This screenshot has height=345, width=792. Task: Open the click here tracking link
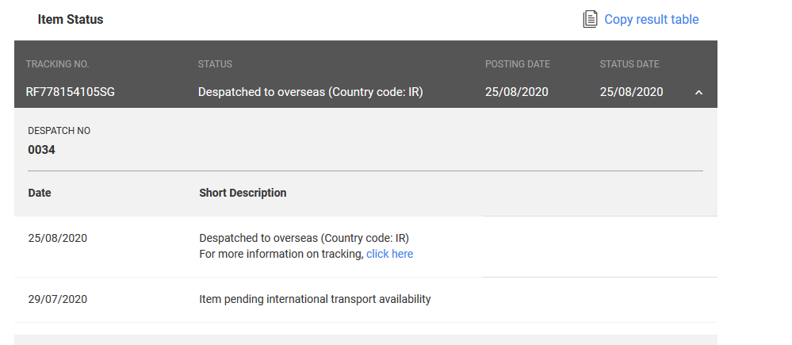click(389, 254)
